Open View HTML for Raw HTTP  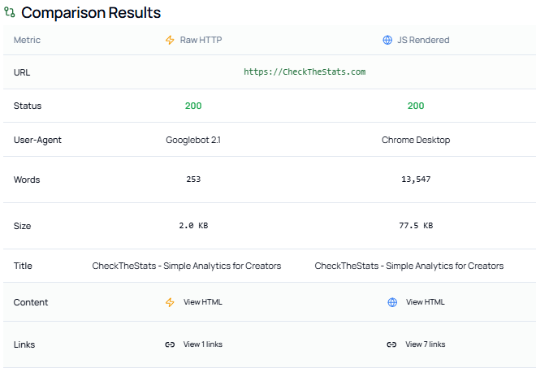click(202, 302)
